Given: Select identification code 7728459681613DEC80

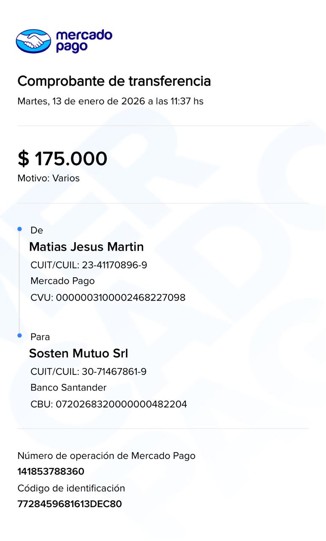Looking at the screenshot, I should (x=70, y=504).
